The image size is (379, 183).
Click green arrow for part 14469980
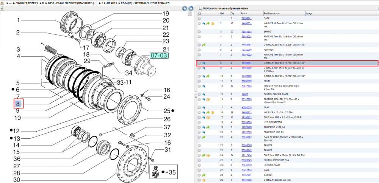pos(208,76)
